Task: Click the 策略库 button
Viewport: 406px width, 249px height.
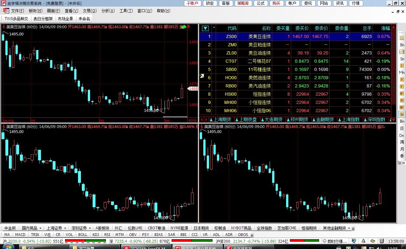Action: pos(244,3)
